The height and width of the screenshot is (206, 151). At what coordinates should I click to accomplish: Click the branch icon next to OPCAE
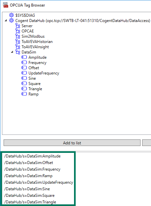(18, 31)
